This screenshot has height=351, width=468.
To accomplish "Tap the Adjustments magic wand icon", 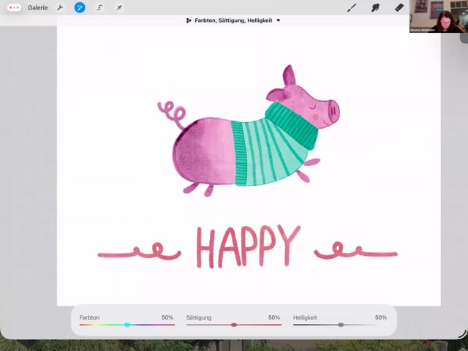I will pyautogui.click(x=80, y=8).
